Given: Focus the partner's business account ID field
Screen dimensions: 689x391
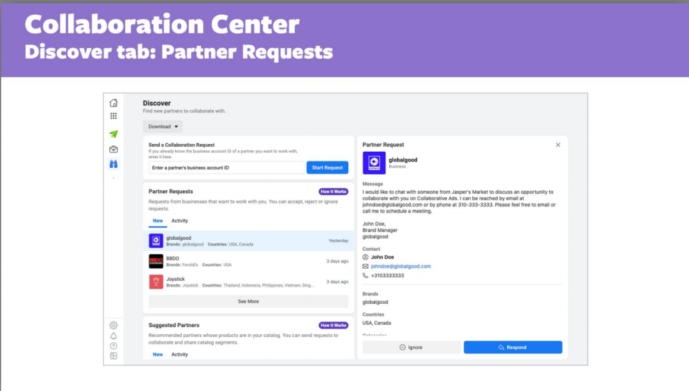Looking at the screenshot, I should (226, 167).
